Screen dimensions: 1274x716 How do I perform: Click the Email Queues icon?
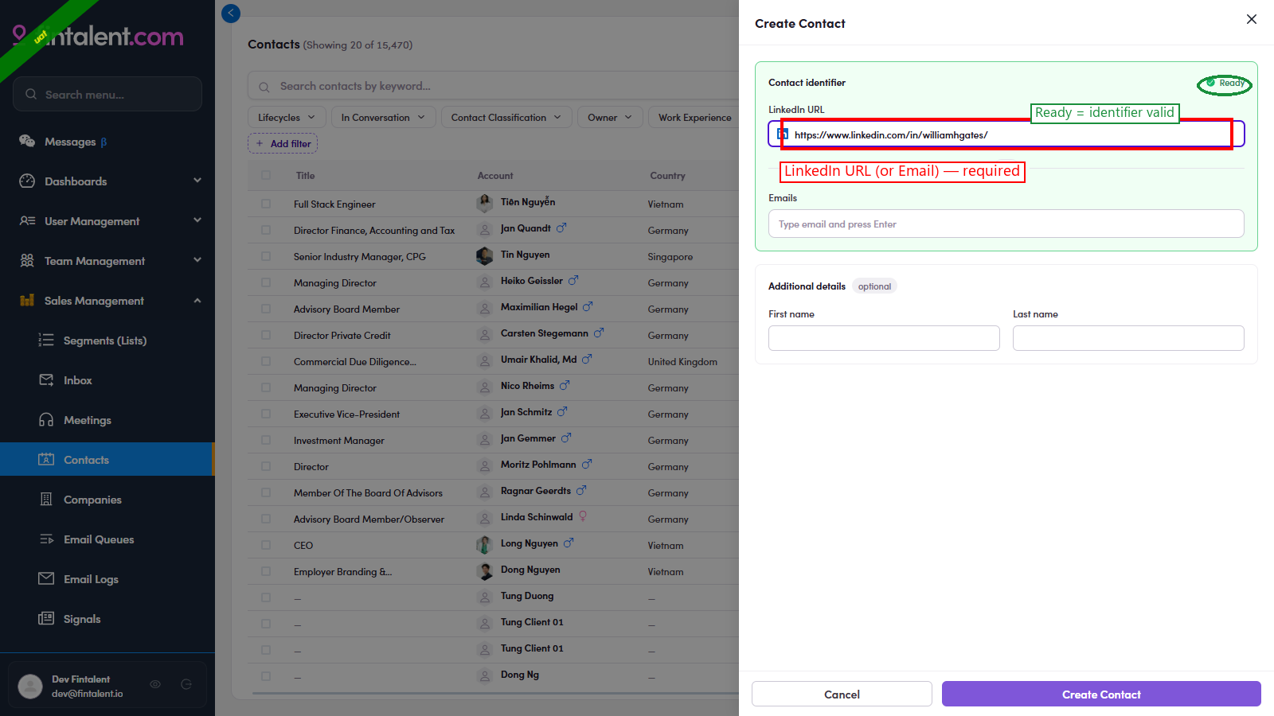[x=46, y=539]
